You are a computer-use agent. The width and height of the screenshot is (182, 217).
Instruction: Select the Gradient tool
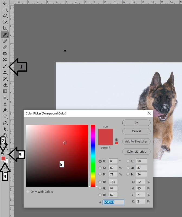point(5,91)
